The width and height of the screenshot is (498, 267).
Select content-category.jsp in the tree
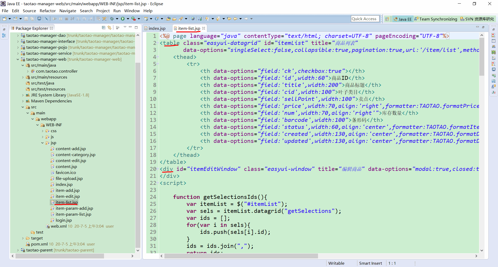[x=75, y=155]
